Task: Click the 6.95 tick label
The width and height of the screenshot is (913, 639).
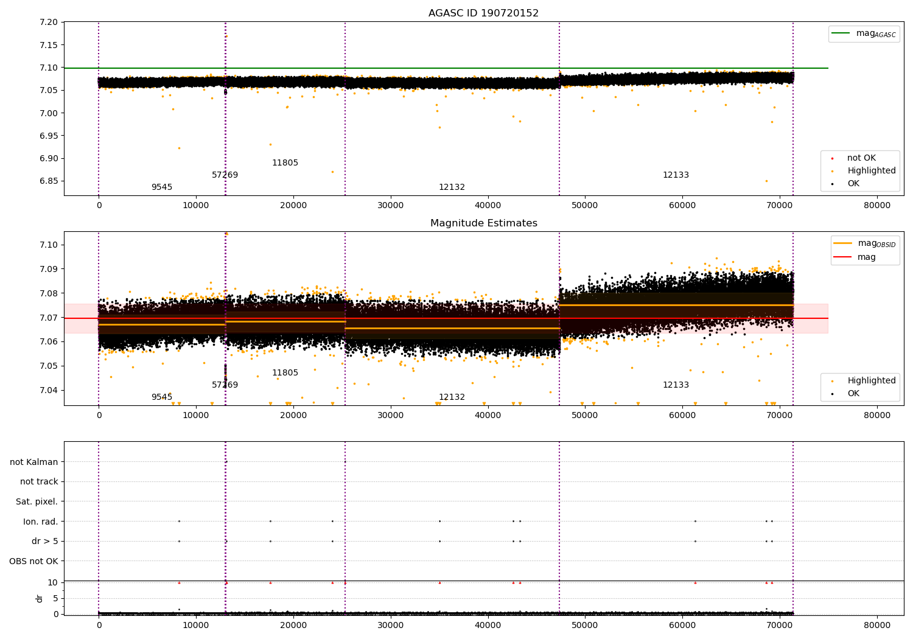Action: pyautogui.click(x=49, y=136)
